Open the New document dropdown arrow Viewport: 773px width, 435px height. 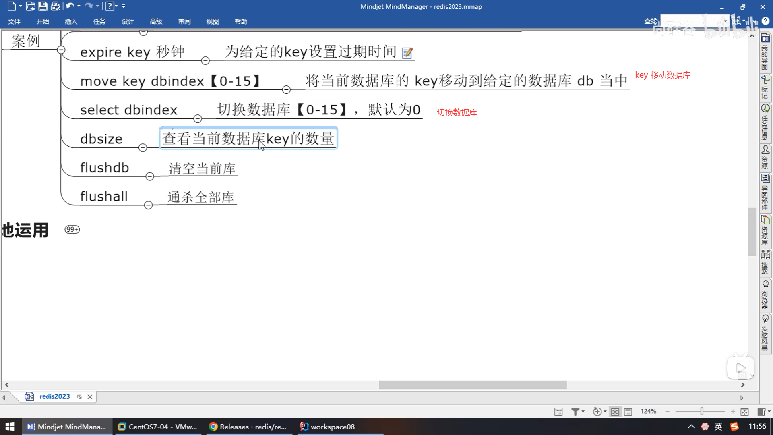click(20, 6)
